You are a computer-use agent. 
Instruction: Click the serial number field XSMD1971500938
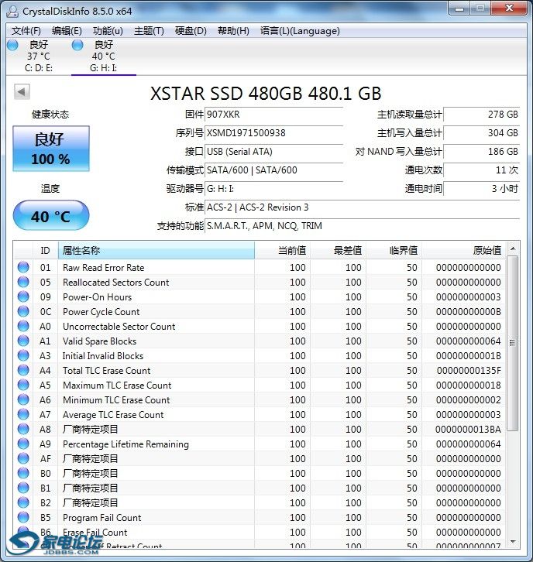click(274, 133)
